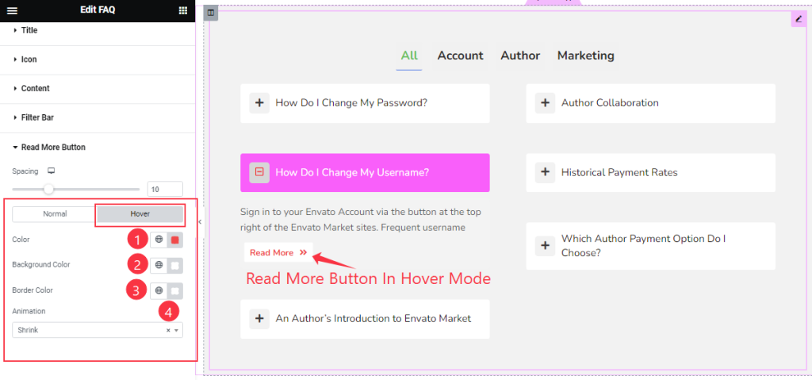Click globe icon beside Background Color

159,265
